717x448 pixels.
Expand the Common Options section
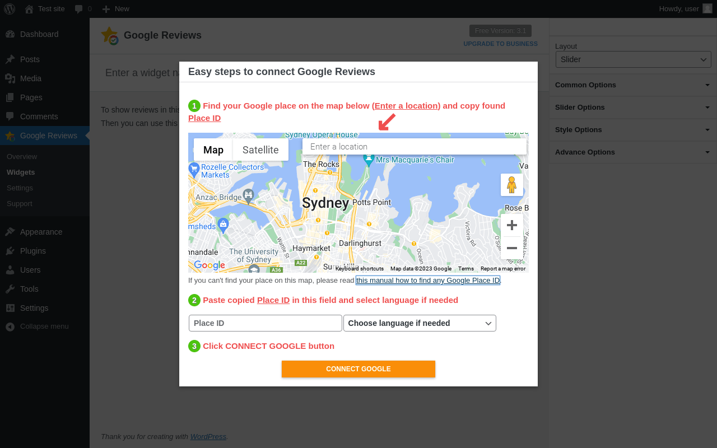click(x=633, y=85)
